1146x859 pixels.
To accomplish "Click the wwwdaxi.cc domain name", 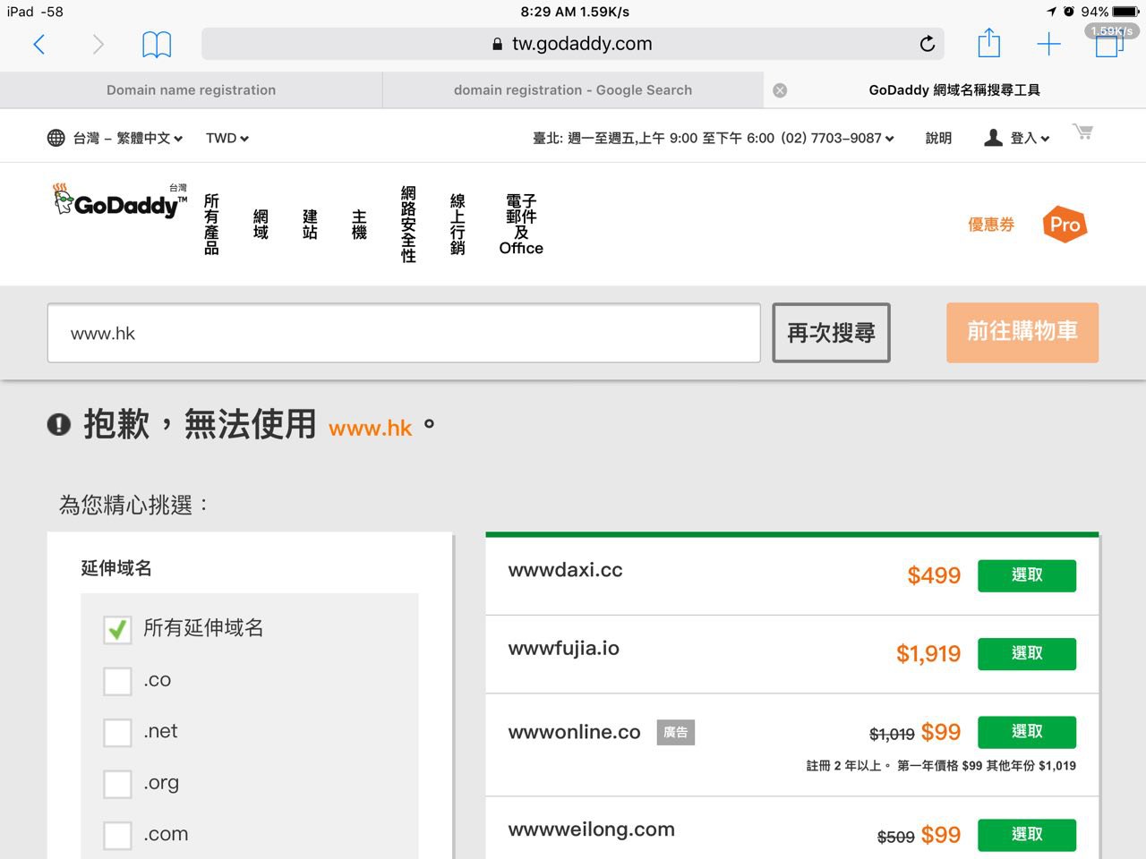I will coord(565,570).
